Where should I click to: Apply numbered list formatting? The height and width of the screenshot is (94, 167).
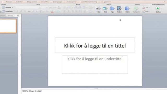click(x=70, y=8)
